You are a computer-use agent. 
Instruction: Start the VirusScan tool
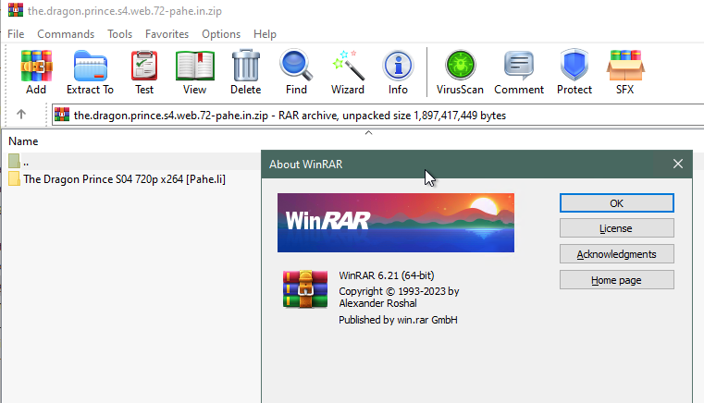click(460, 72)
